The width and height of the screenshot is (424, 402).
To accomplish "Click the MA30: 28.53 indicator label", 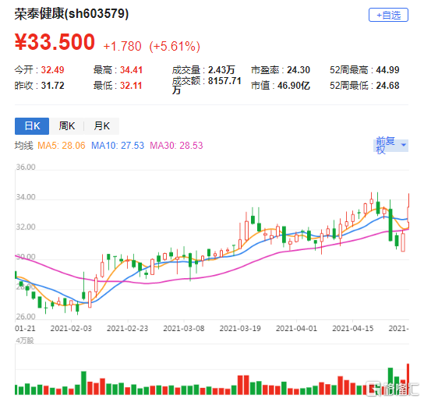I will [176, 146].
